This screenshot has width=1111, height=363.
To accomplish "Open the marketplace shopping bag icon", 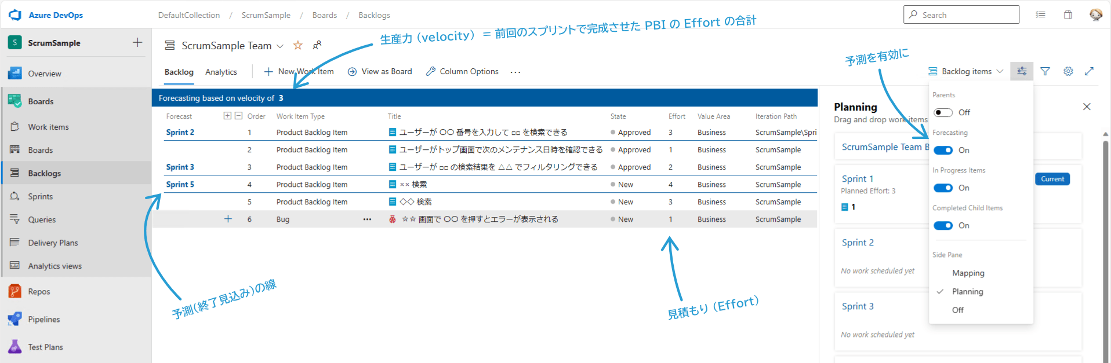I will 1068,14.
